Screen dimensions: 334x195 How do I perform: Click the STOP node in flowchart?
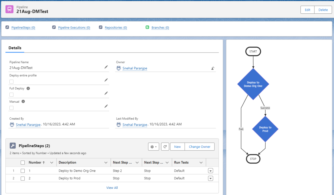(253, 159)
